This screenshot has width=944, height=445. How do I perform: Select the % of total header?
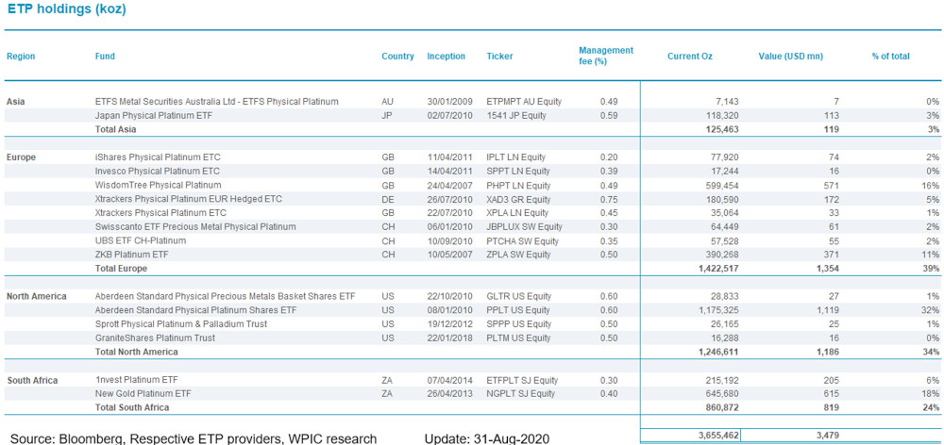(891, 57)
